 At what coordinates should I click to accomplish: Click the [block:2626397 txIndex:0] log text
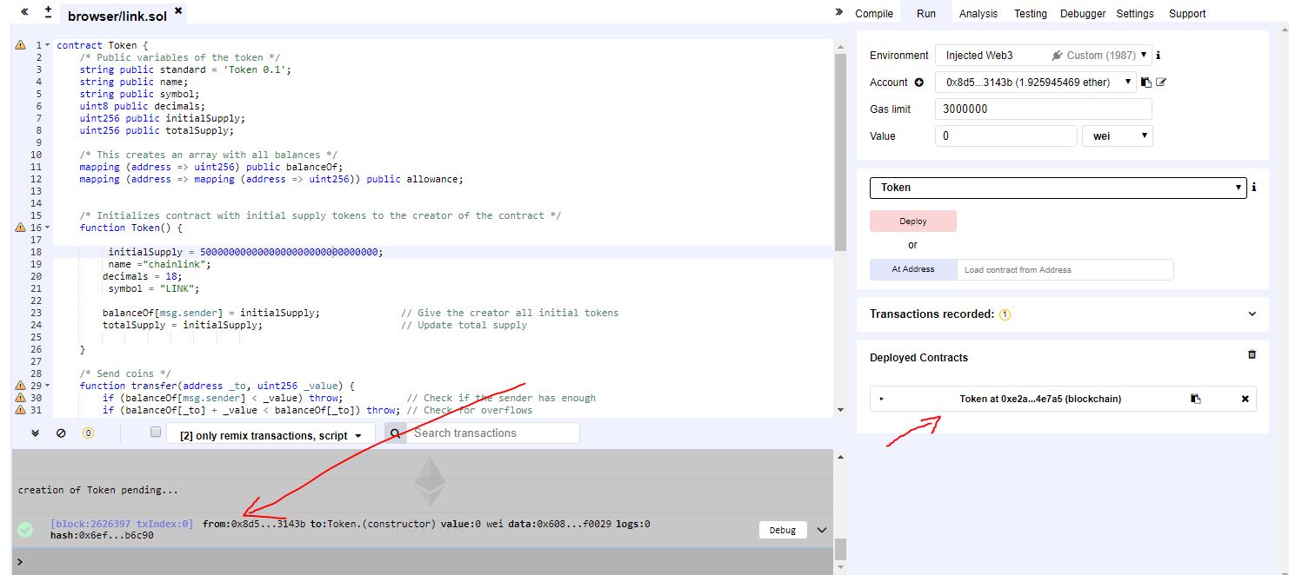point(122,524)
